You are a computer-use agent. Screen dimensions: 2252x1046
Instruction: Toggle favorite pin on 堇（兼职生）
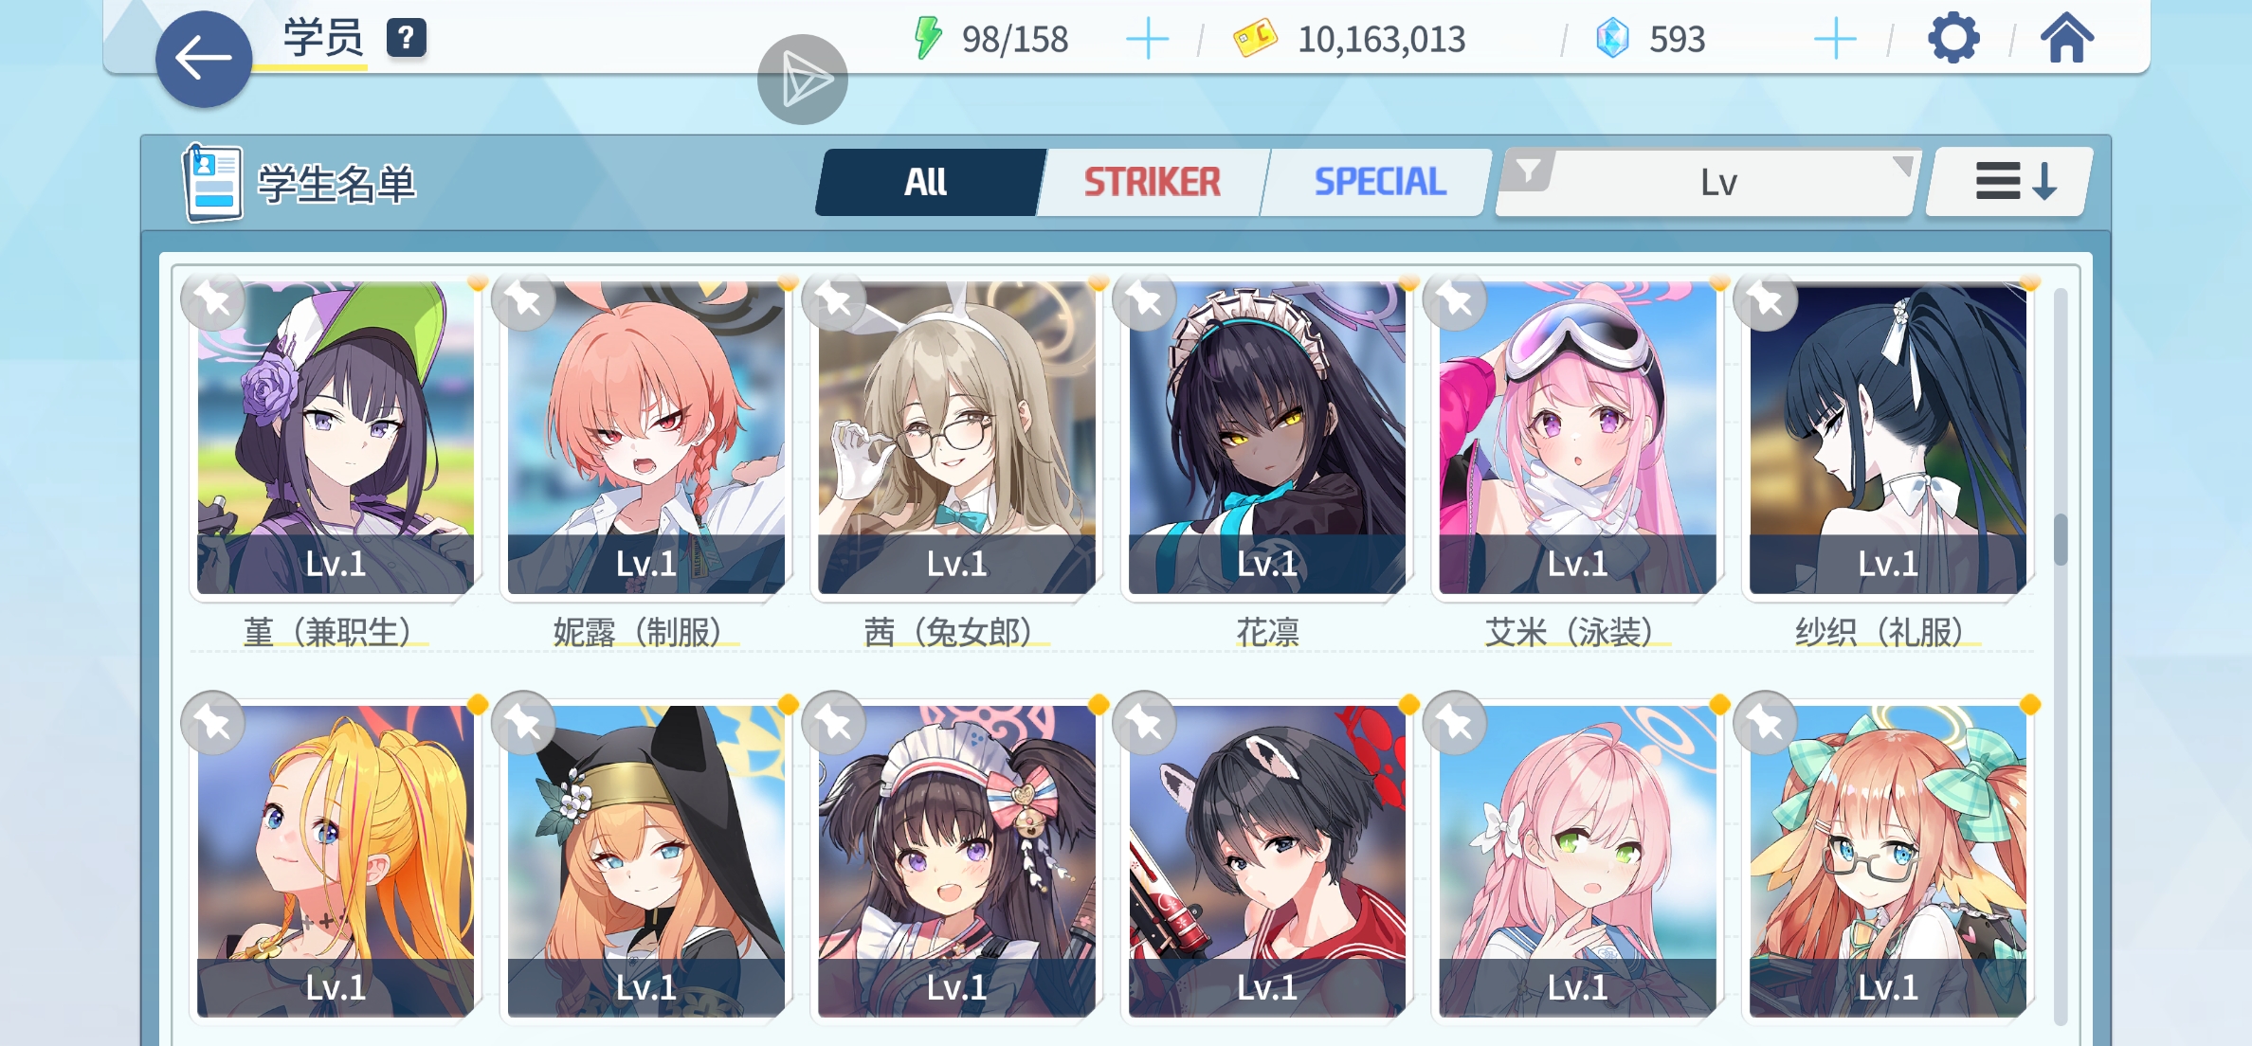coord(213,301)
